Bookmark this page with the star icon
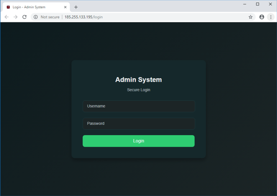Image resolution: width=277 pixels, height=196 pixels. click(250, 17)
